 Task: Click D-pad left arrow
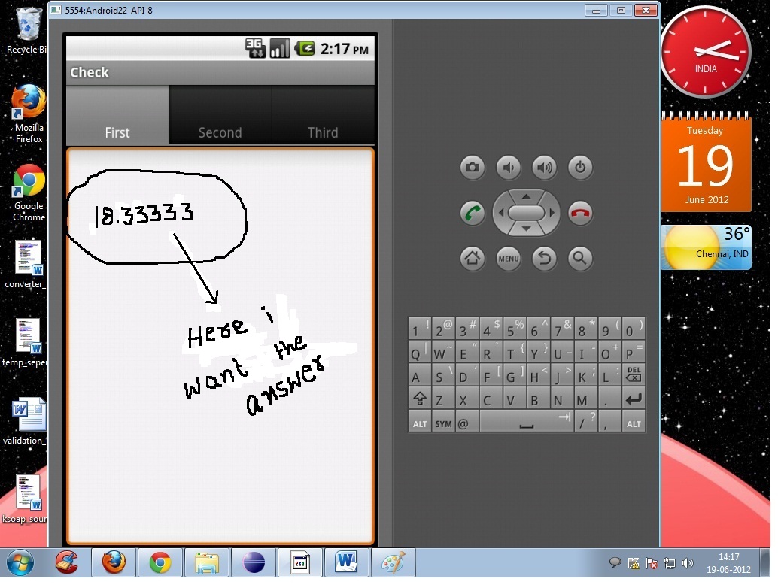pyautogui.click(x=500, y=213)
